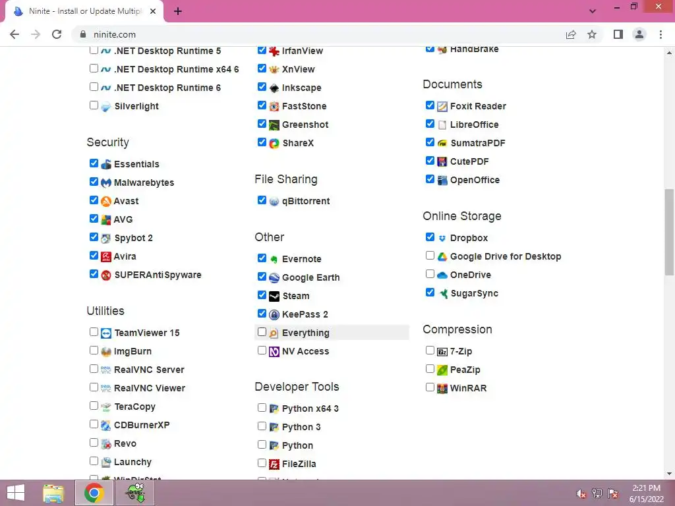The image size is (675, 506).
Task: Click the FileZilla icon
Action: 274,464
